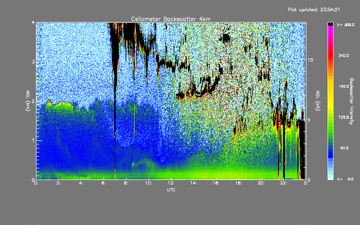Viewport: 360px width, 225px height.
Task: Click the "AGL (kft)" right axis label
Action: point(318,101)
